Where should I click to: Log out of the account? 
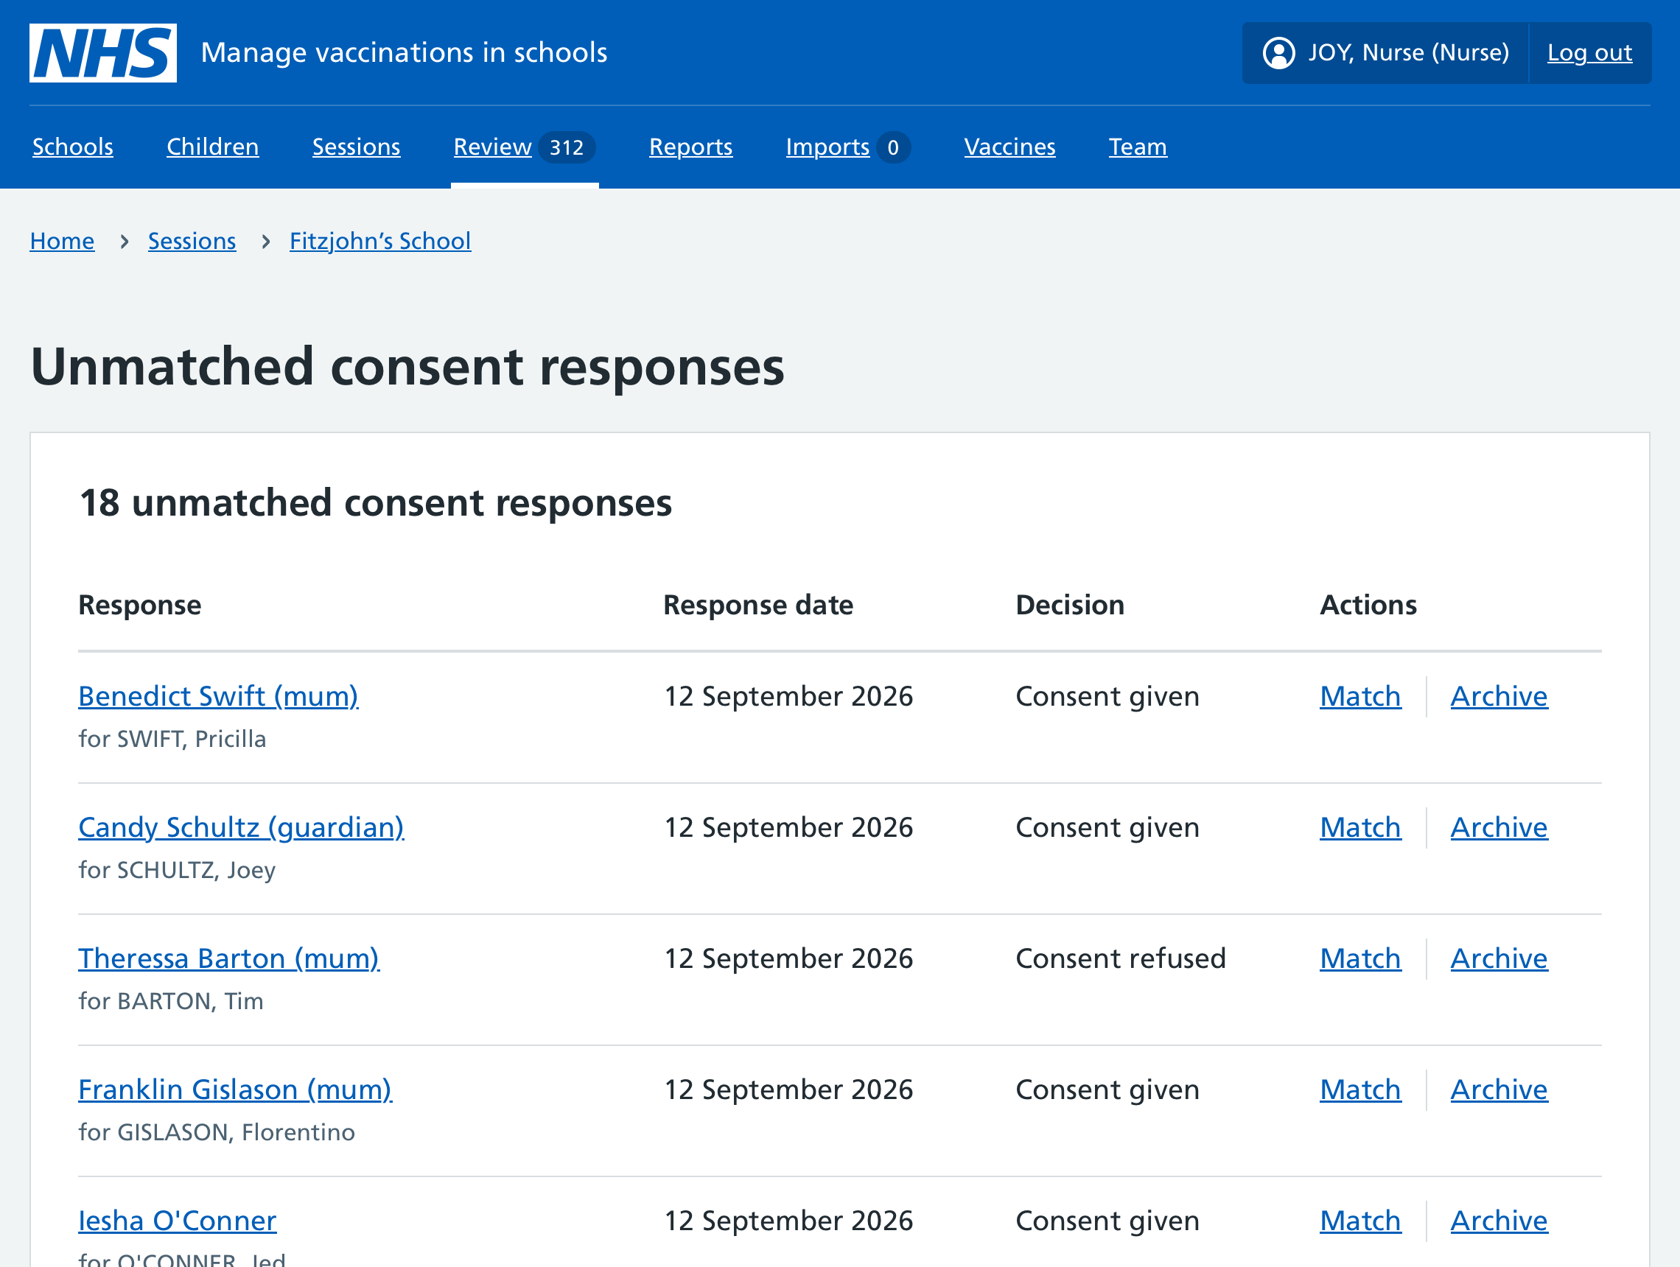click(x=1589, y=52)
